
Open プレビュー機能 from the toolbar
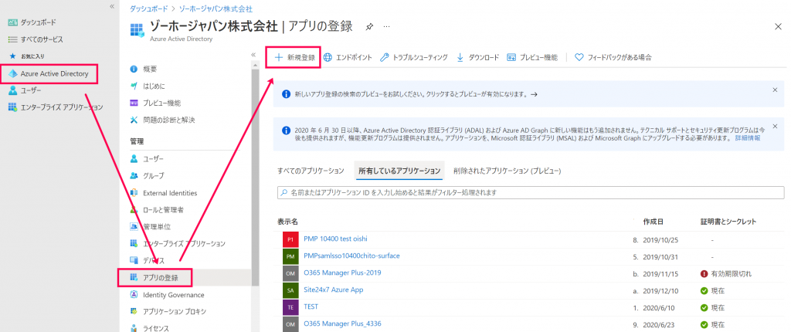point(532,57)
